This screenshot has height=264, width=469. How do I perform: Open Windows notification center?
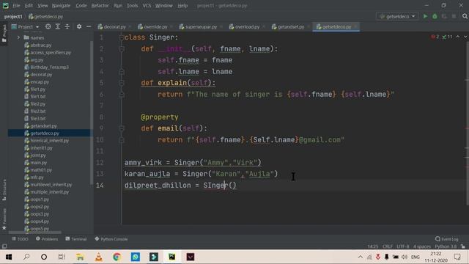tap(457, 257)
